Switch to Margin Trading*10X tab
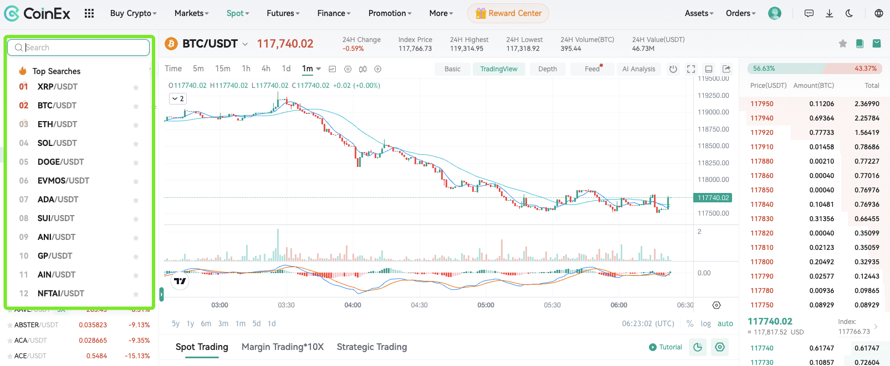 coord(283,347)
